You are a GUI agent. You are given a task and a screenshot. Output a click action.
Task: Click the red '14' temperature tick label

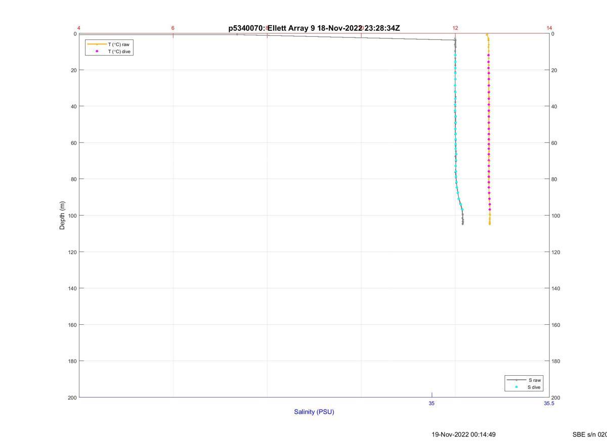pyautogui.click(x=549, y=28)
